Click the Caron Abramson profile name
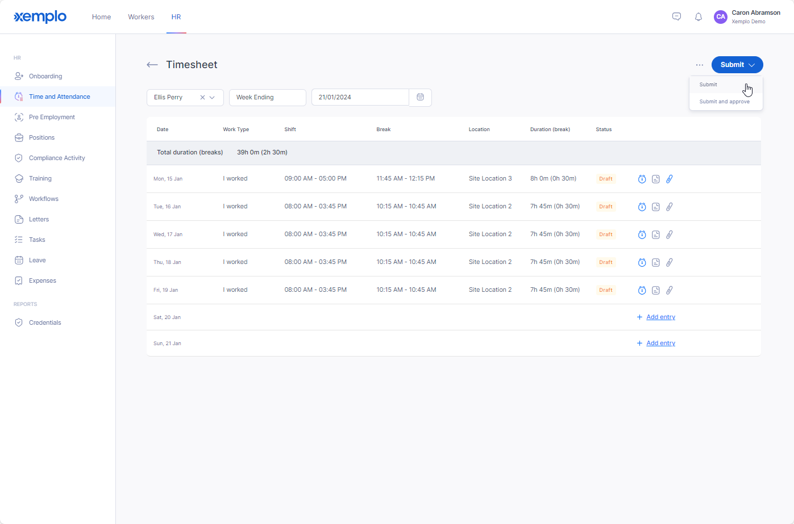Image resolution: width=794 pixels, height=524 pixels. coord(756,12)
